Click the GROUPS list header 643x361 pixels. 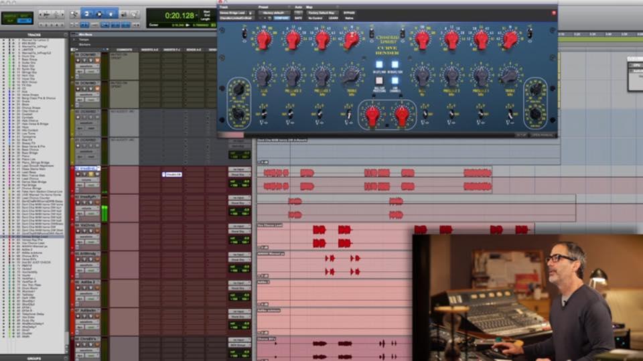pos(33,358)
